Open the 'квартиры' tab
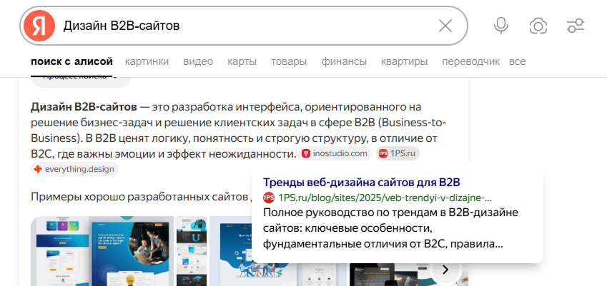The width and height of the screenshot is (607, 286). (404, 62)
